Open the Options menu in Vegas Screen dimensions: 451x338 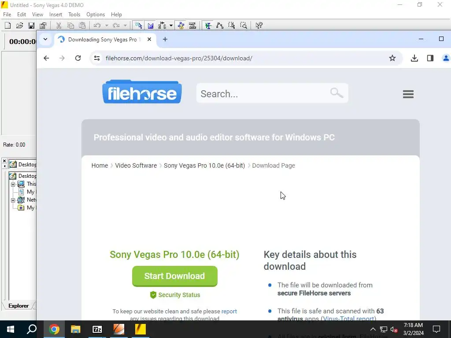tap(96, 15)
